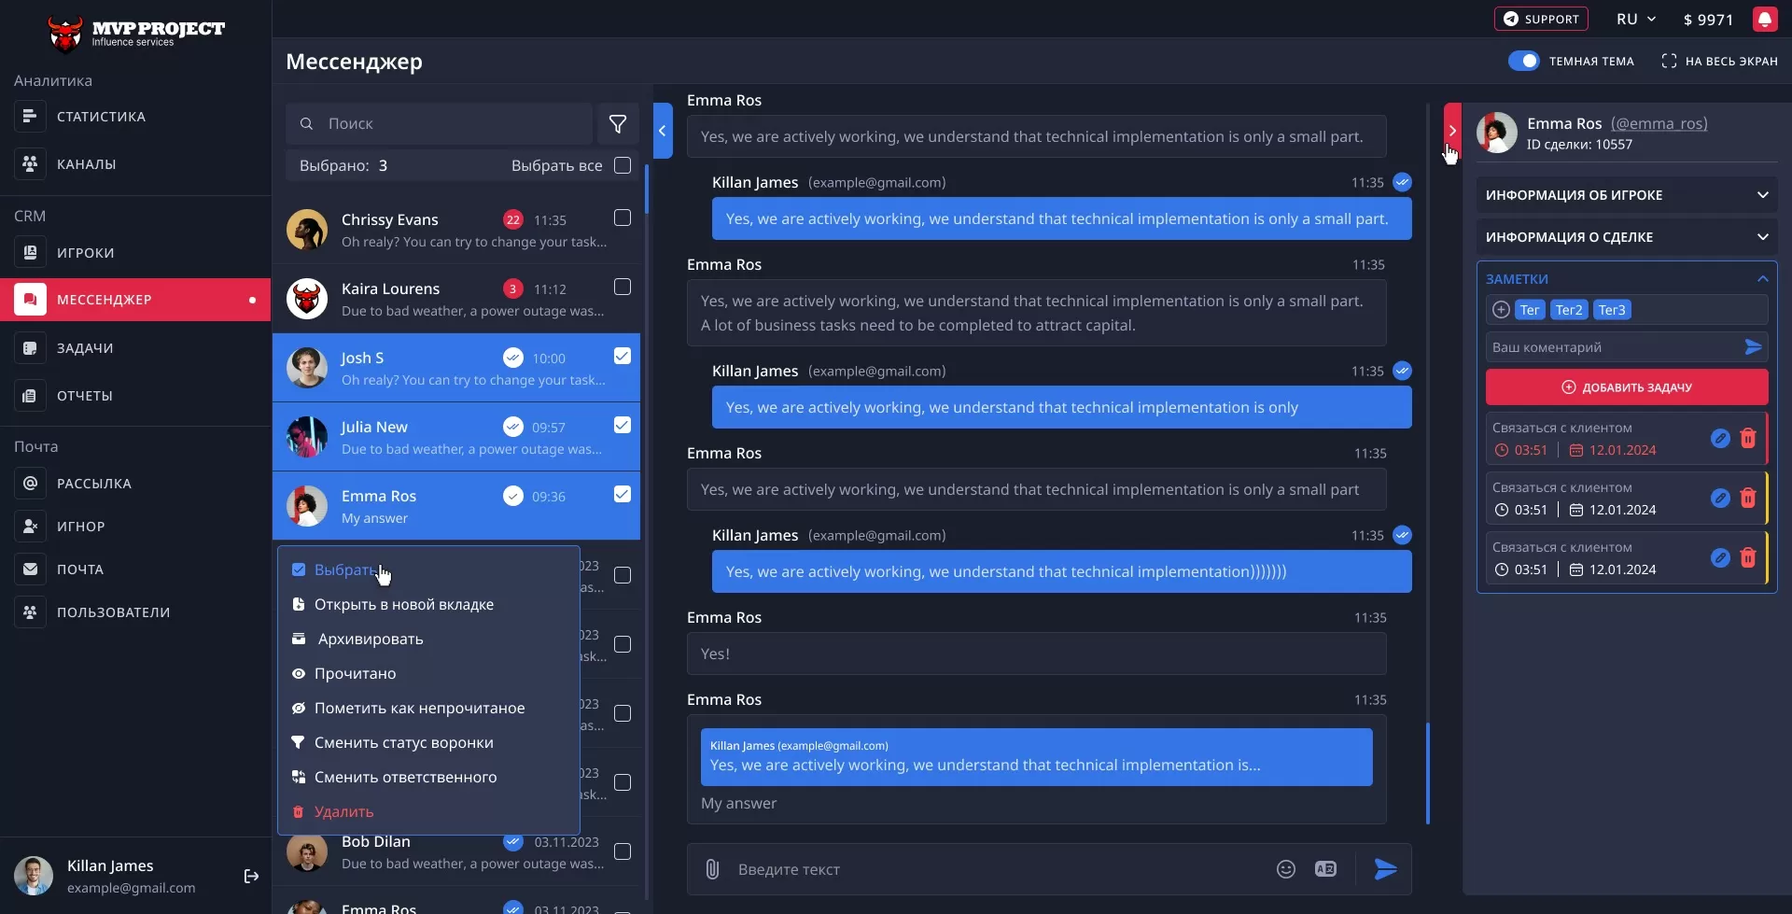Check the Select All checkbox
Viewport: 1792px width, 914px height.
click(x=623, y=165)
